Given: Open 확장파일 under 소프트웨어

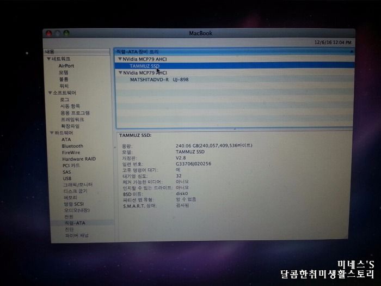Looking at the screenshot, I should (x=70, y=126).
